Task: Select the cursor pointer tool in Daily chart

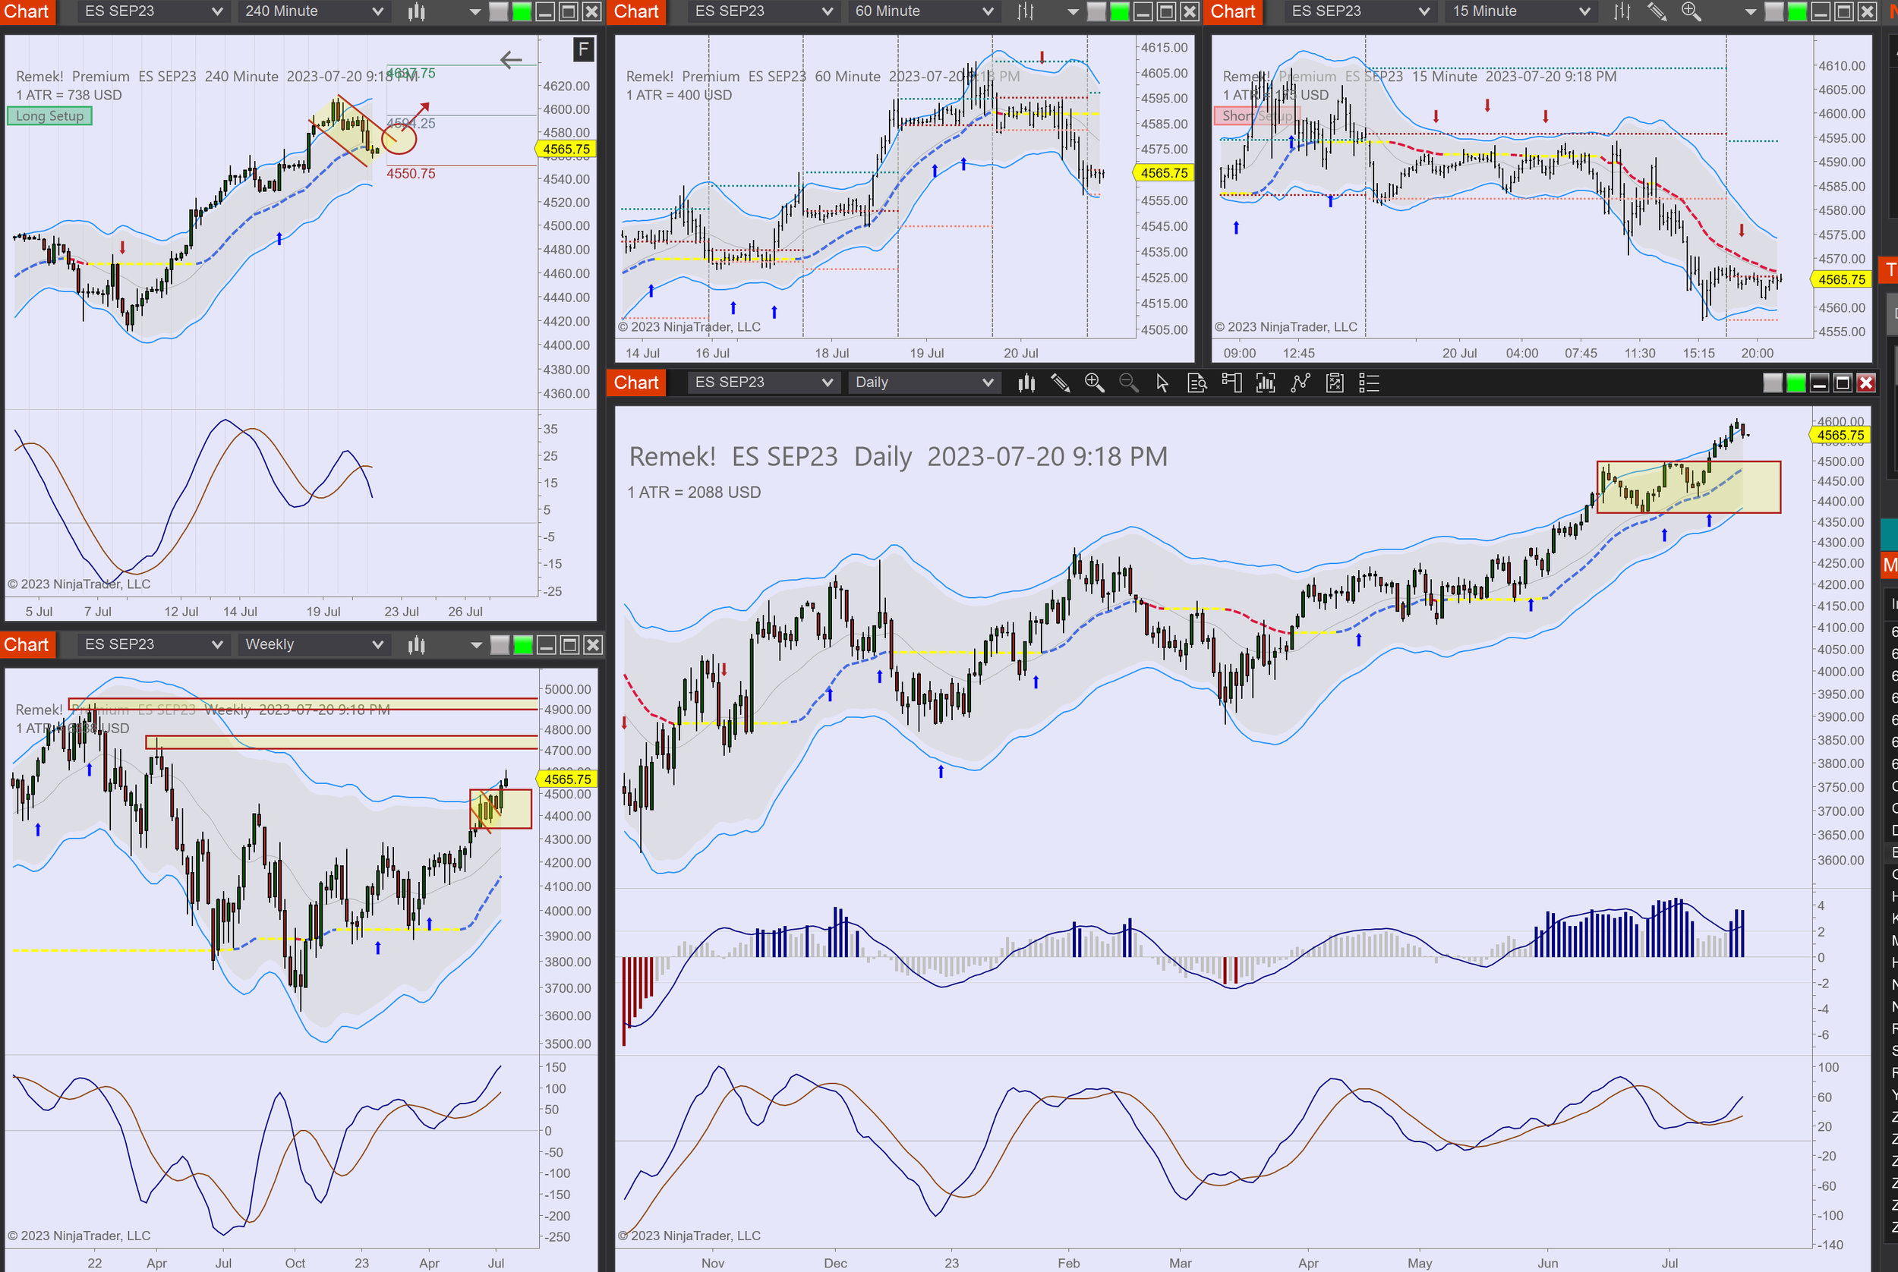Action: [x=1162, y=383]
